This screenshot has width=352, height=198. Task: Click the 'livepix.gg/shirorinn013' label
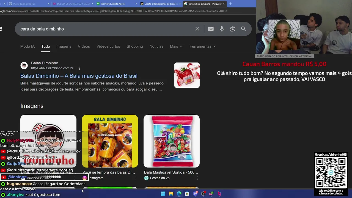point(331,155)
